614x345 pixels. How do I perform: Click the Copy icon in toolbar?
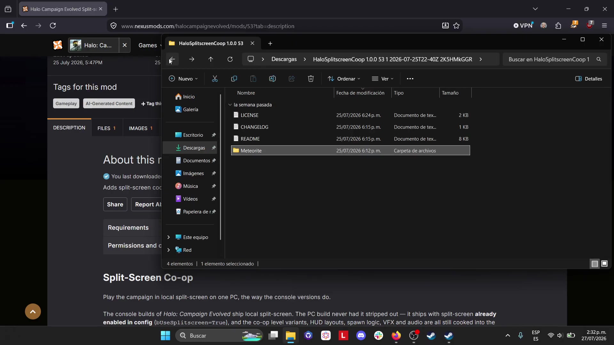pos(234,79)
